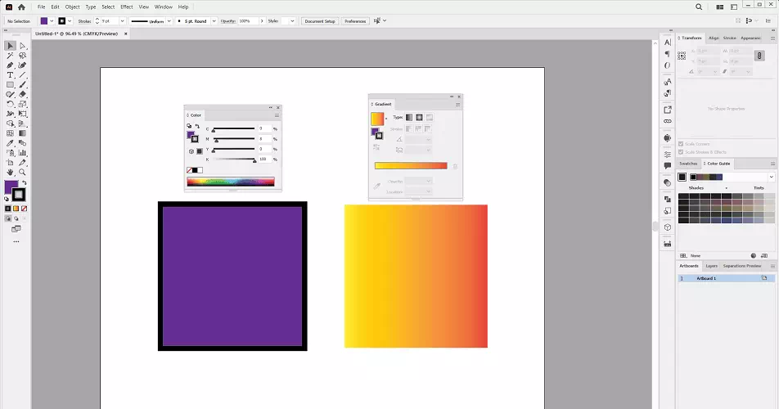The height and width of the screenshot is (409, 779).
Task: Select the Lasso tool
Action: point(22,56)
